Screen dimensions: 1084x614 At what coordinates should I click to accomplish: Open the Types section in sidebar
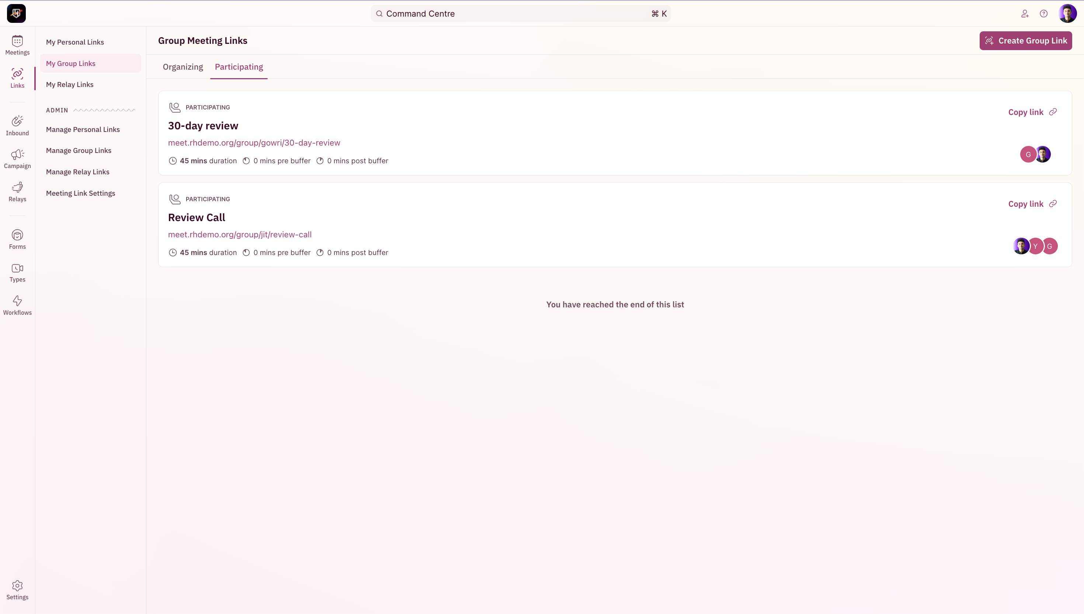click(x=17, y=272)
